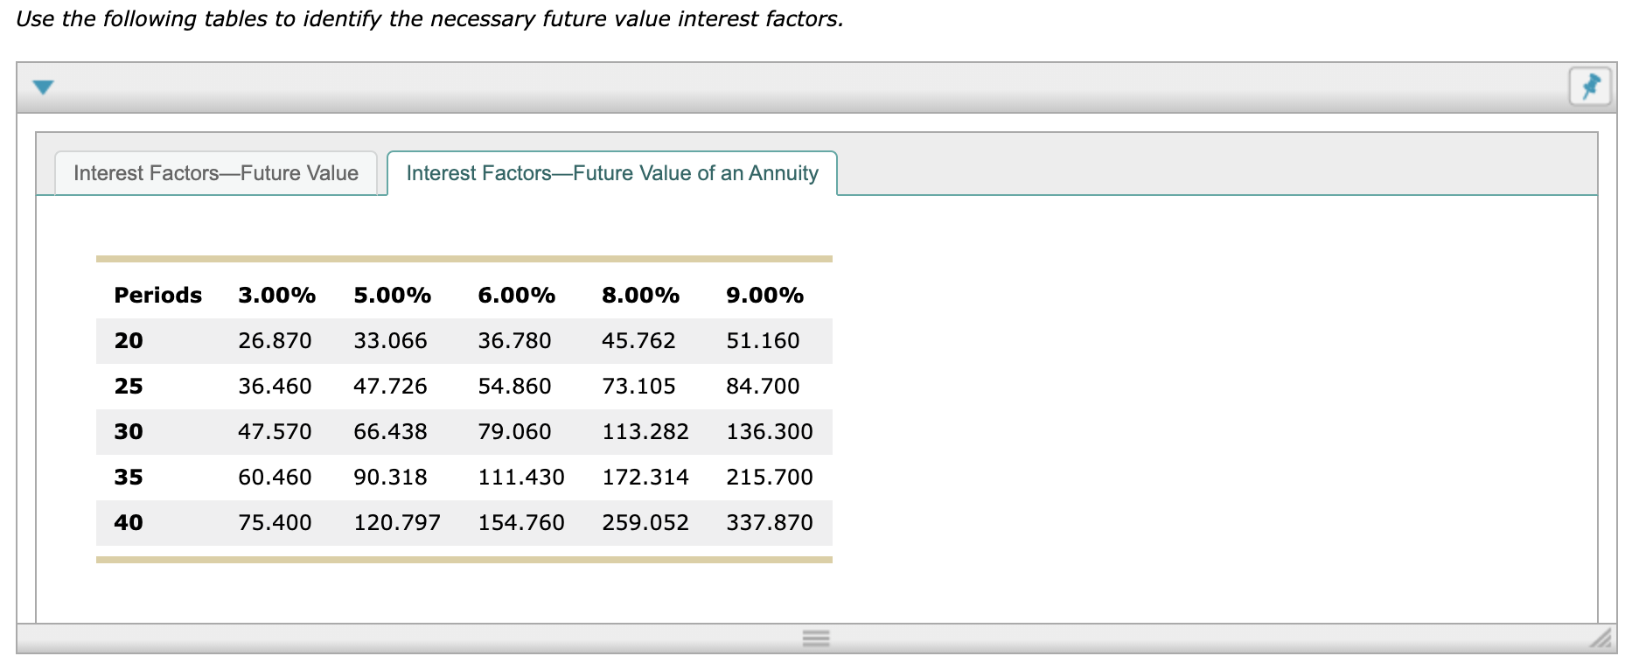Select the 5.00% column header

[x=392, y=295]
